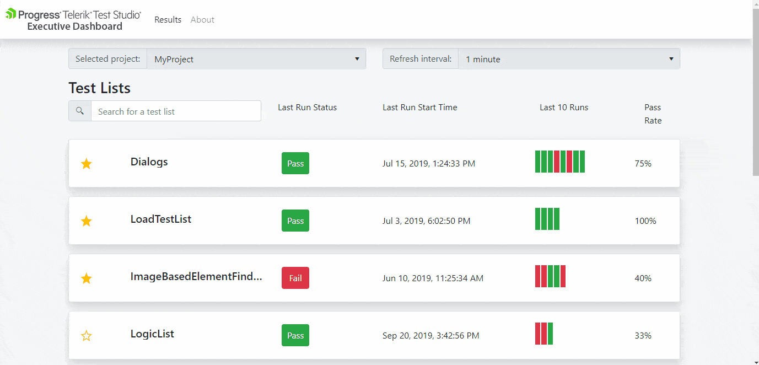Screen dimensions: 759x365
Task: Click the Pass badge for LogicList
Action: click(x=295, y=335)
